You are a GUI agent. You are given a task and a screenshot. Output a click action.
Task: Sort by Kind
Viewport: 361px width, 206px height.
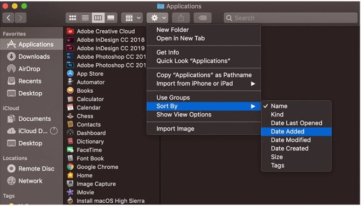(x=296, y=115)
